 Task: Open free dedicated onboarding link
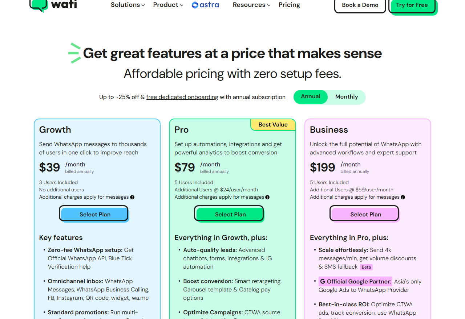point(182,97)
